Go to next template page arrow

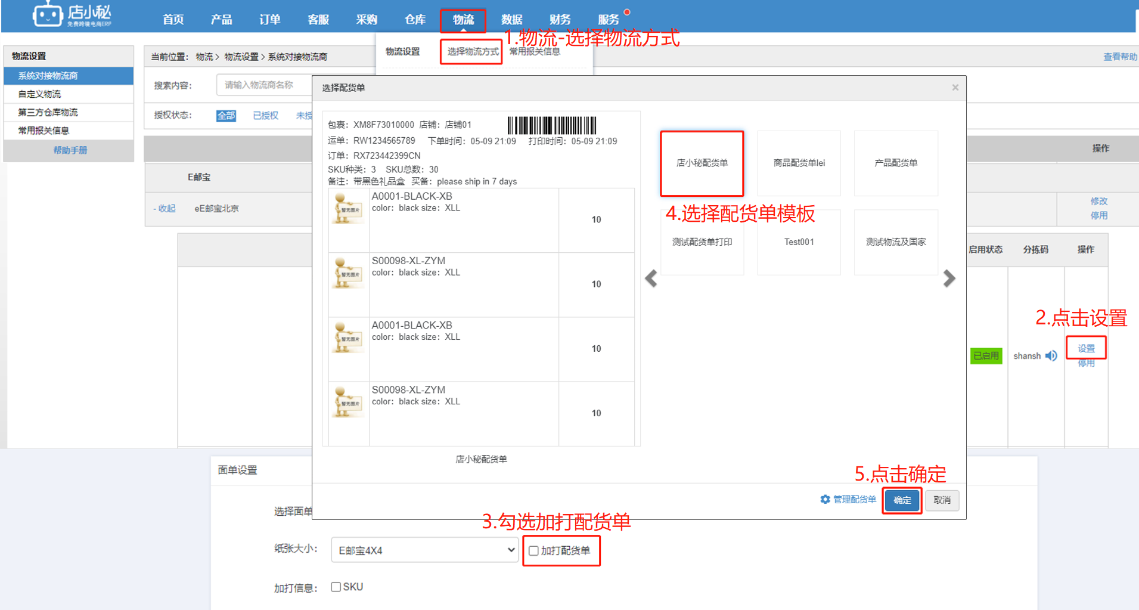(949, 278)
